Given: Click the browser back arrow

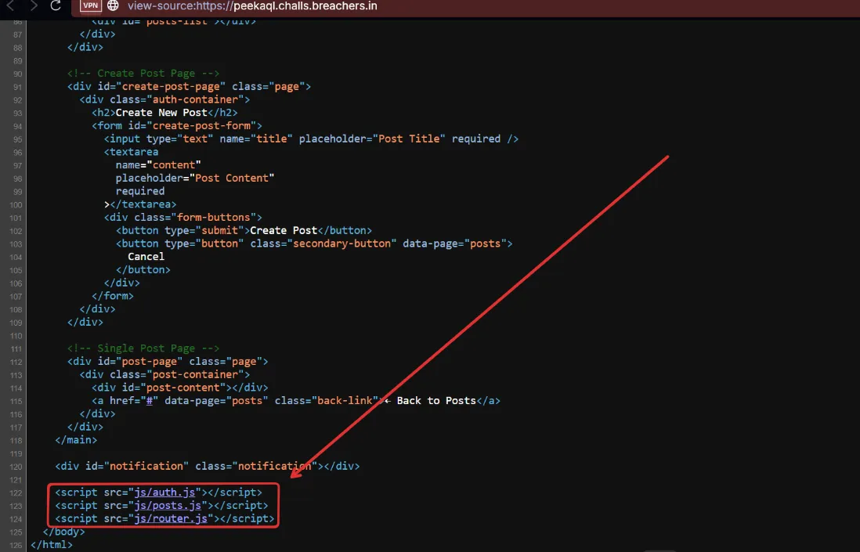Looking at the screenshot, I should tap(10, 6).
